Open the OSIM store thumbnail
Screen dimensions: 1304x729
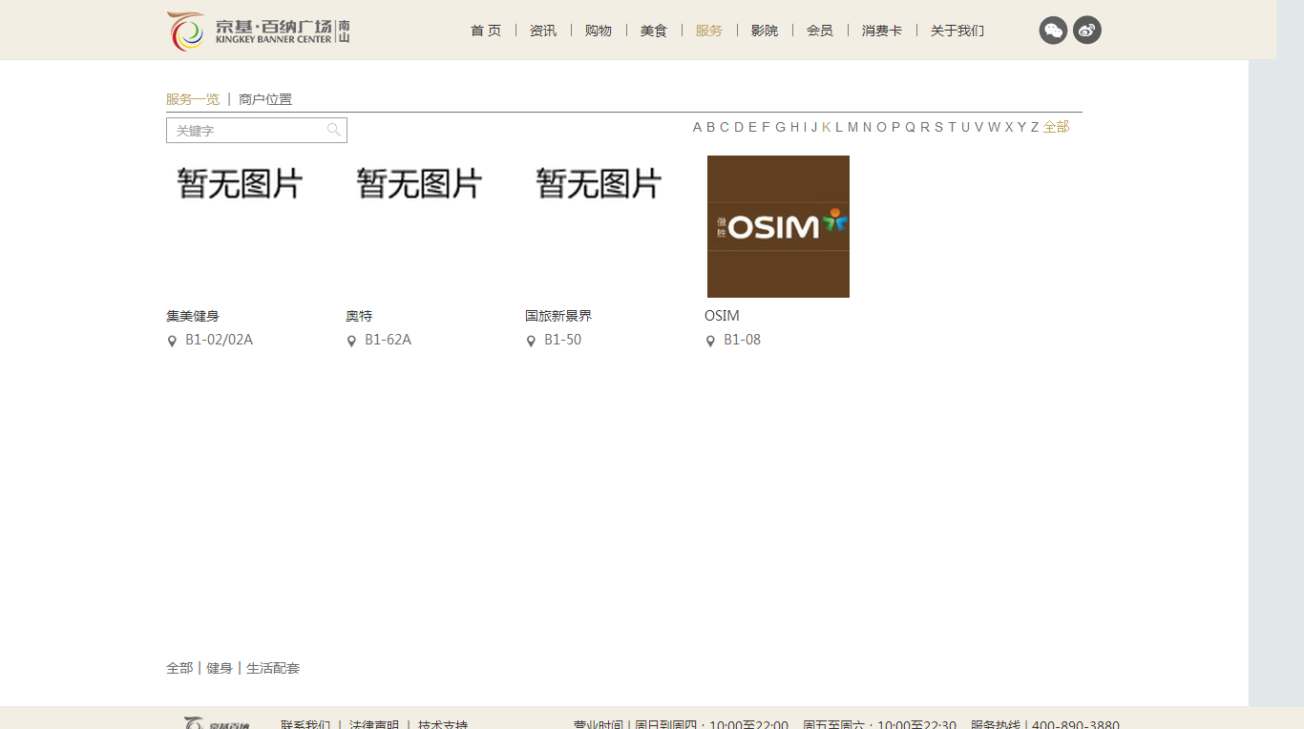click(x=777, y=226)
